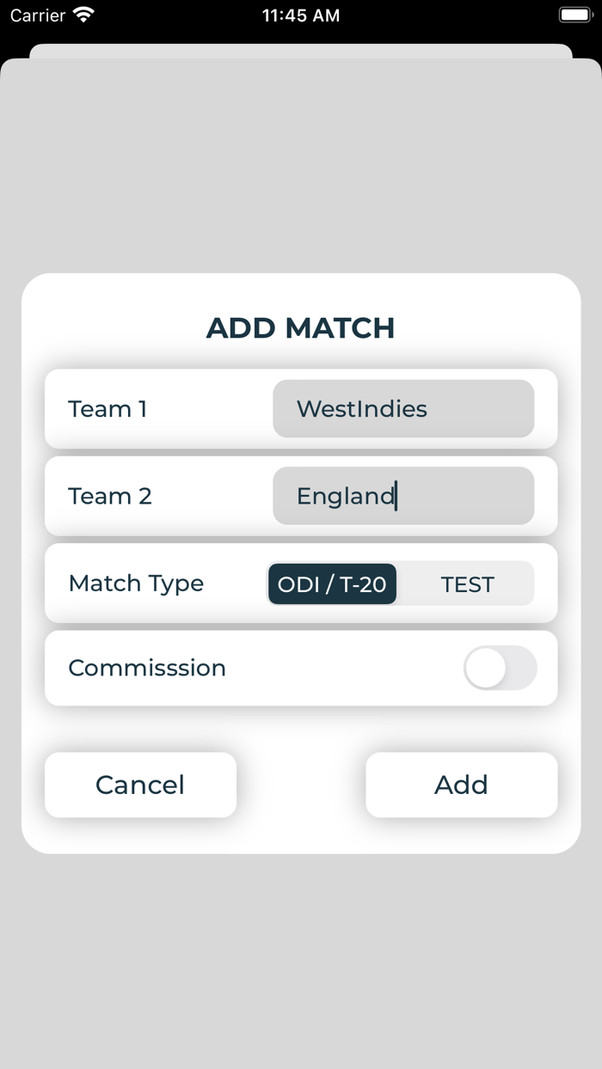Toggle the Commisssion switch on

501,668
